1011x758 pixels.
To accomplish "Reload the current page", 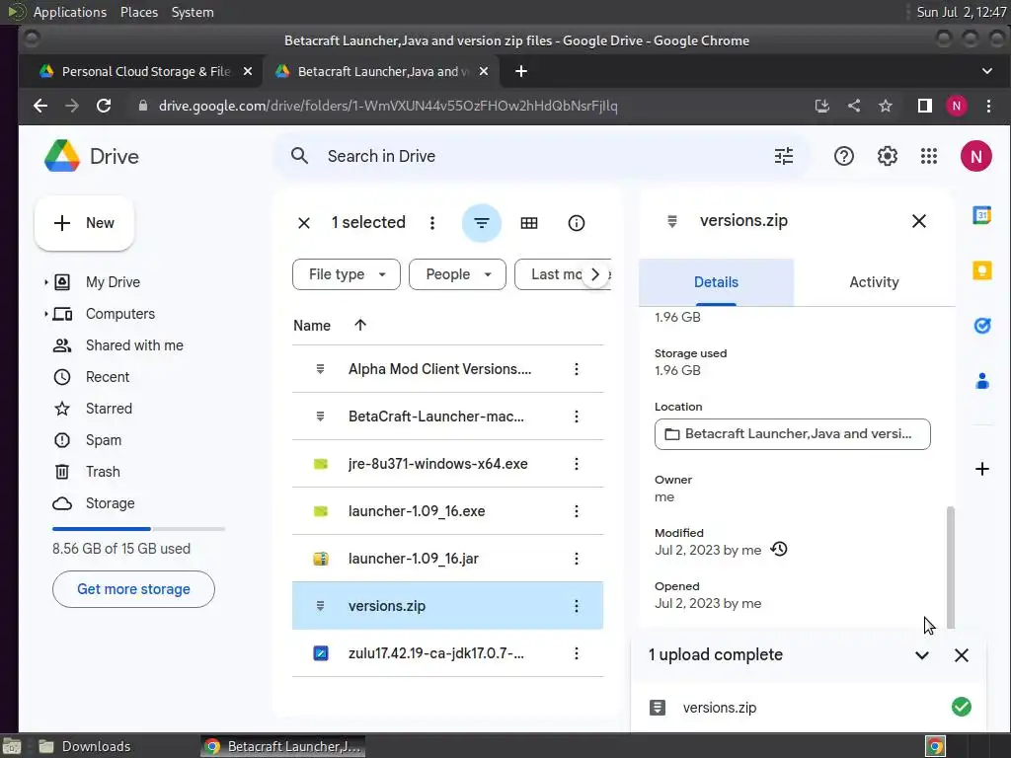I will 103,106.
